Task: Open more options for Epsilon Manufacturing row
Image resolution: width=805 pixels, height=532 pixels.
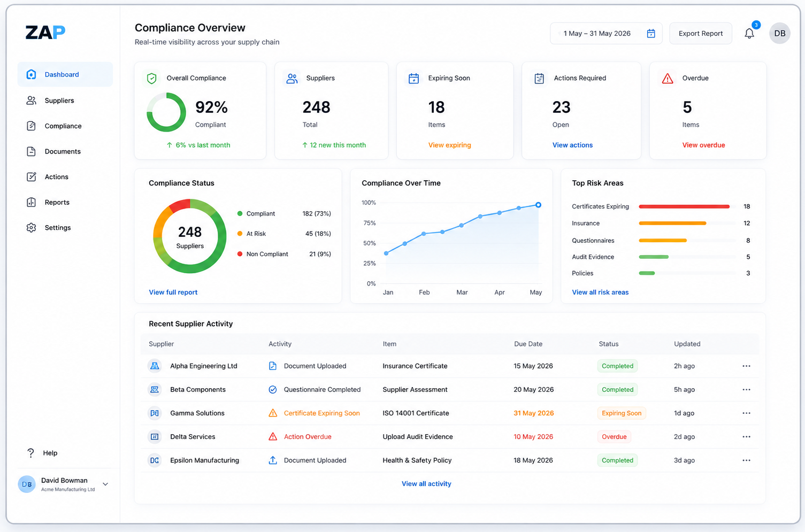Action: click(x=746, y=460)
